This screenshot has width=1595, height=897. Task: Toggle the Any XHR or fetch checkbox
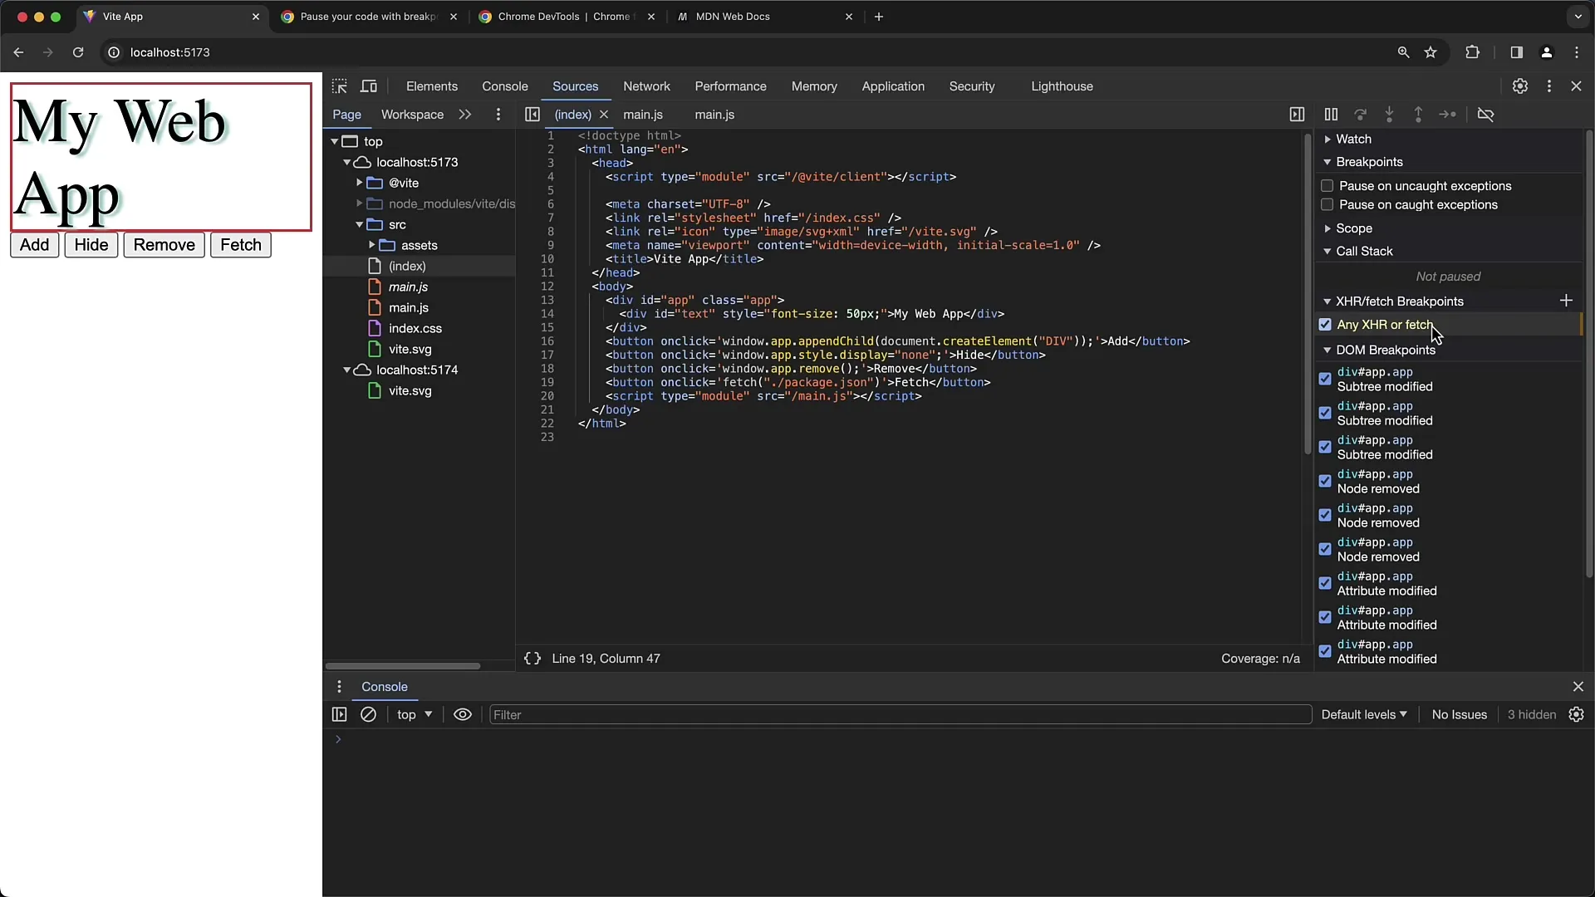pos(1326,324)
